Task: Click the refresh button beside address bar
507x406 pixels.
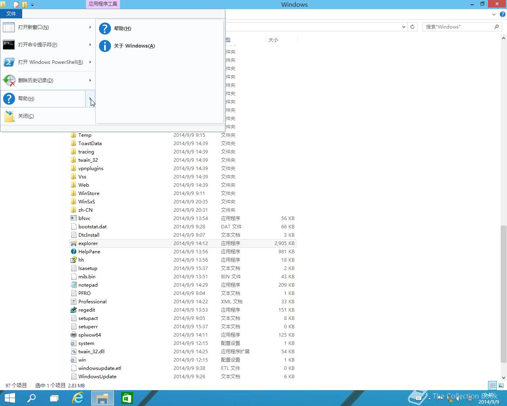Action: [412, 27]
